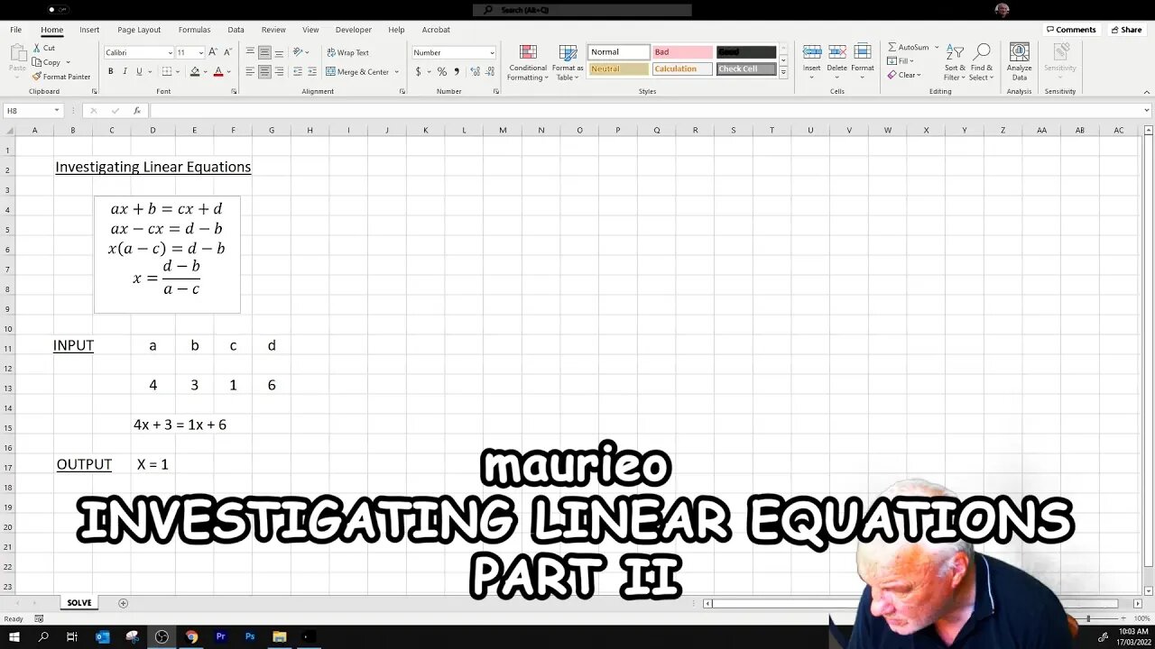Switch to the Formulas tab
This screenshot has height=649, width=1155.
[194, 30]
